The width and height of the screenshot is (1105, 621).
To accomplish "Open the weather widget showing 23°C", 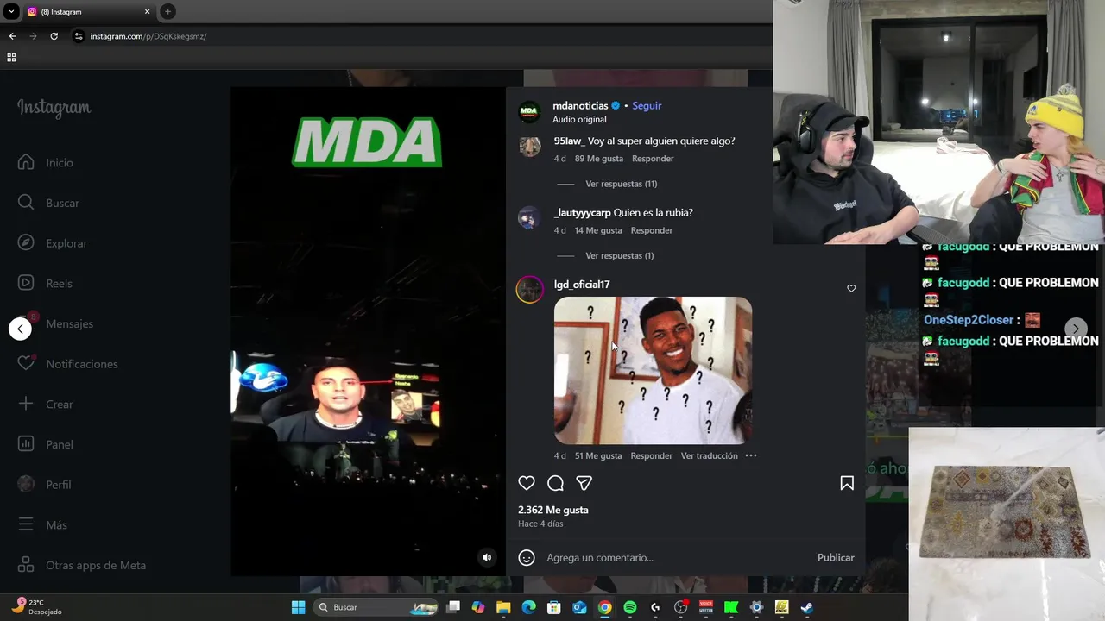I will pos(36,607).
